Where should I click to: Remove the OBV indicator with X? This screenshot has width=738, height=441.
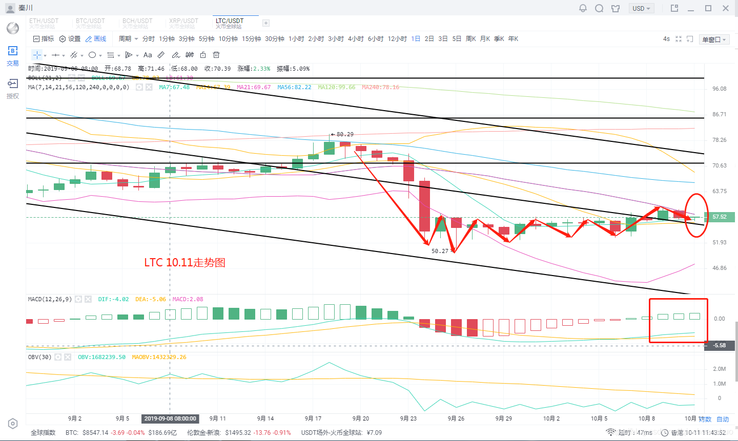(x=68, y=357)
